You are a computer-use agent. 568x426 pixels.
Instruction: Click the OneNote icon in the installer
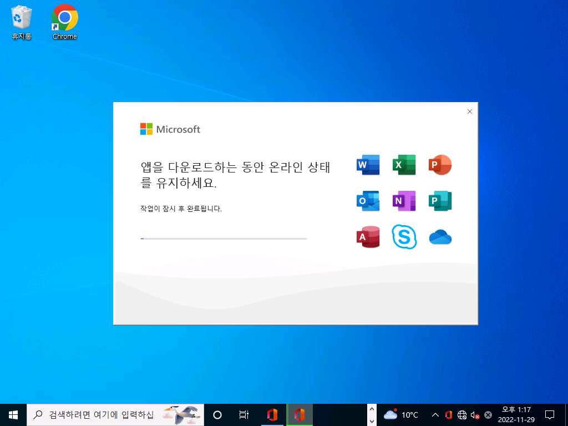[404, 201]
